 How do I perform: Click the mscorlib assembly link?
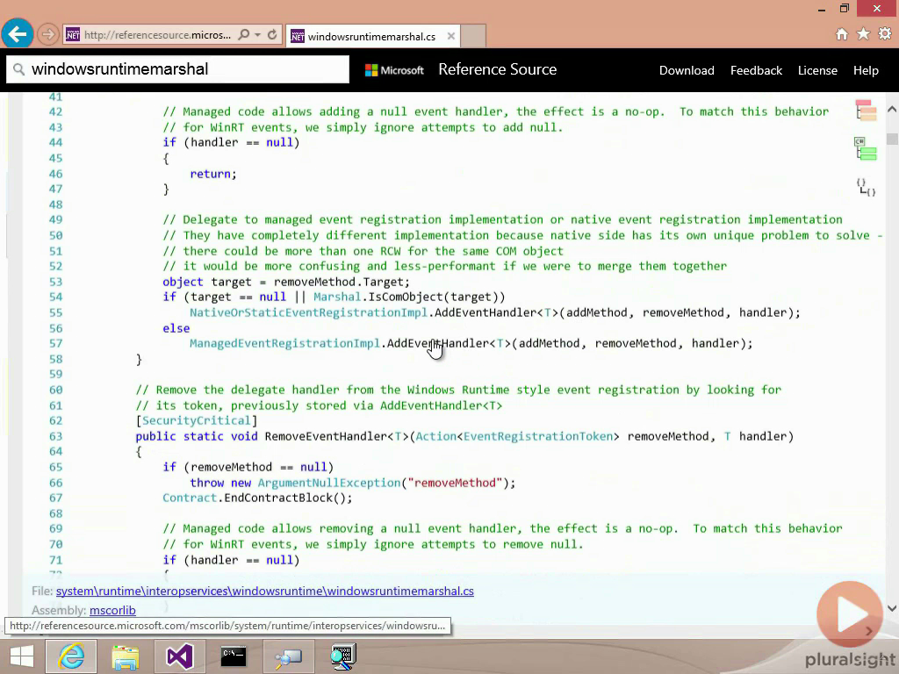point(112,610)
